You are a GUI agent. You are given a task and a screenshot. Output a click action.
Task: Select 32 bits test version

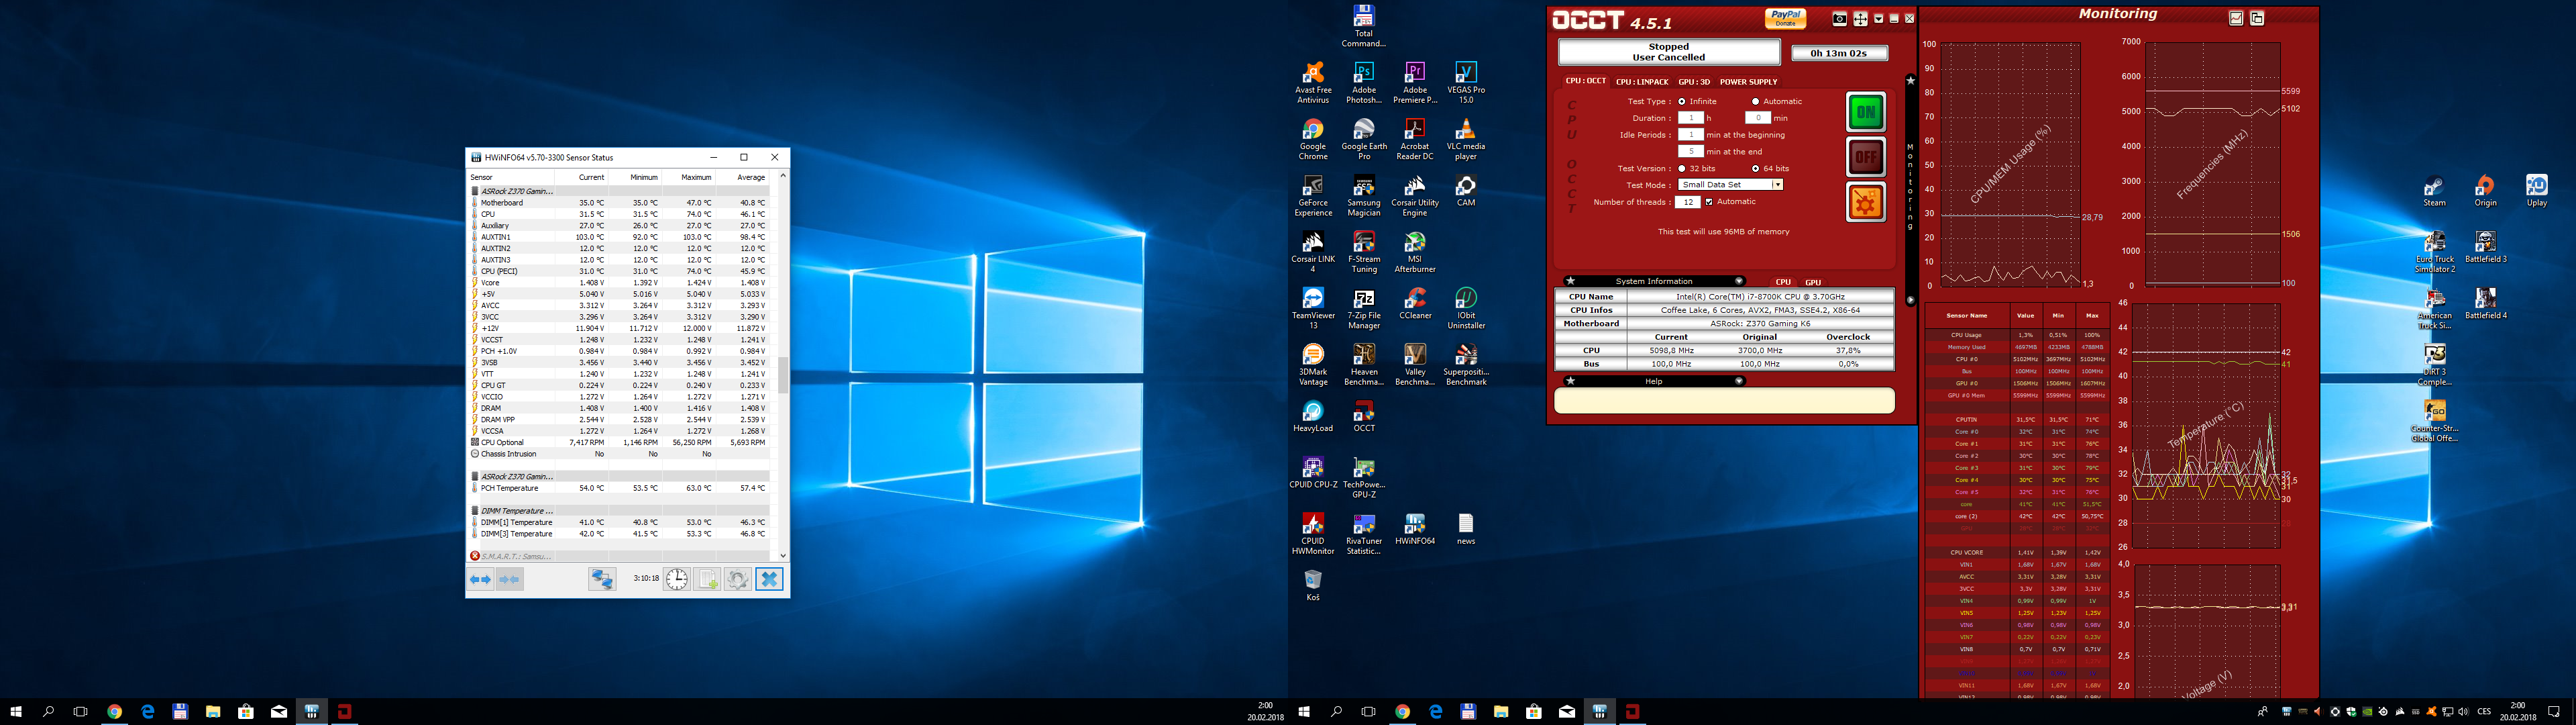1682,168
